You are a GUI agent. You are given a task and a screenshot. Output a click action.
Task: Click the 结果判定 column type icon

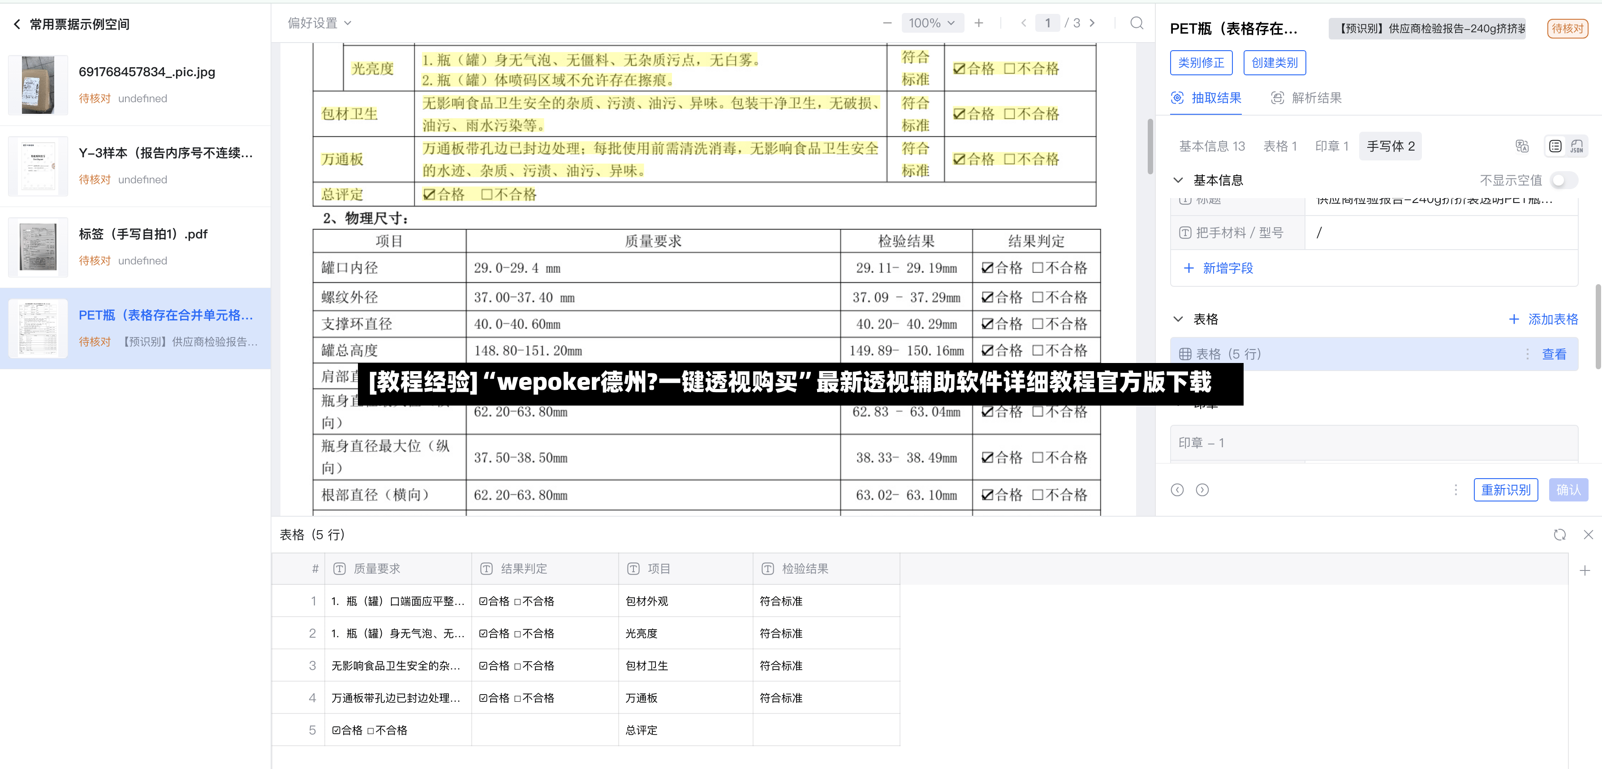(x=487, y=569)
